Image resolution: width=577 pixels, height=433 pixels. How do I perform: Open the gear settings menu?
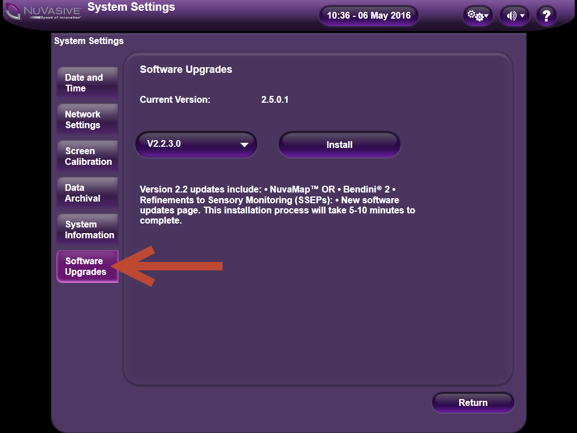(x=478, y=16)
